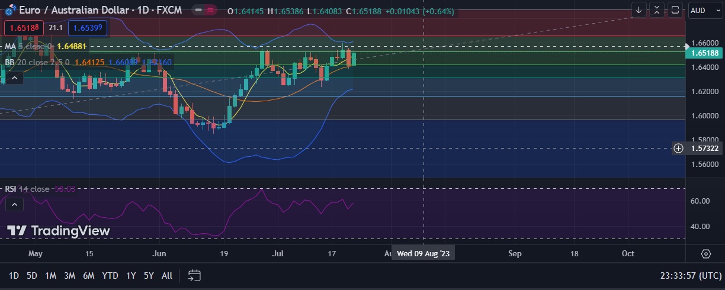725x290 pixels.
Task: Select the RSI 14 close legend
Action: coord(27,189)
